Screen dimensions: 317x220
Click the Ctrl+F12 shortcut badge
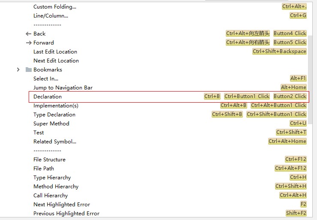296,159
